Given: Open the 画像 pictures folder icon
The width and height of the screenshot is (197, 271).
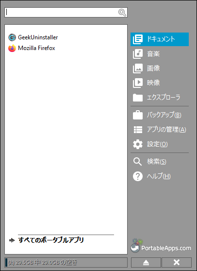Looking at the screenshot, I should click(138, 68).
